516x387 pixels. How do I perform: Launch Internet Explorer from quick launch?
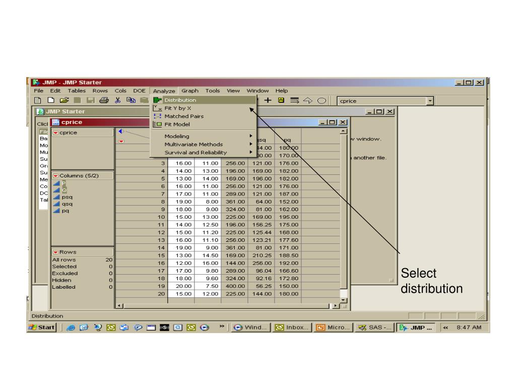tap(71, 328)
